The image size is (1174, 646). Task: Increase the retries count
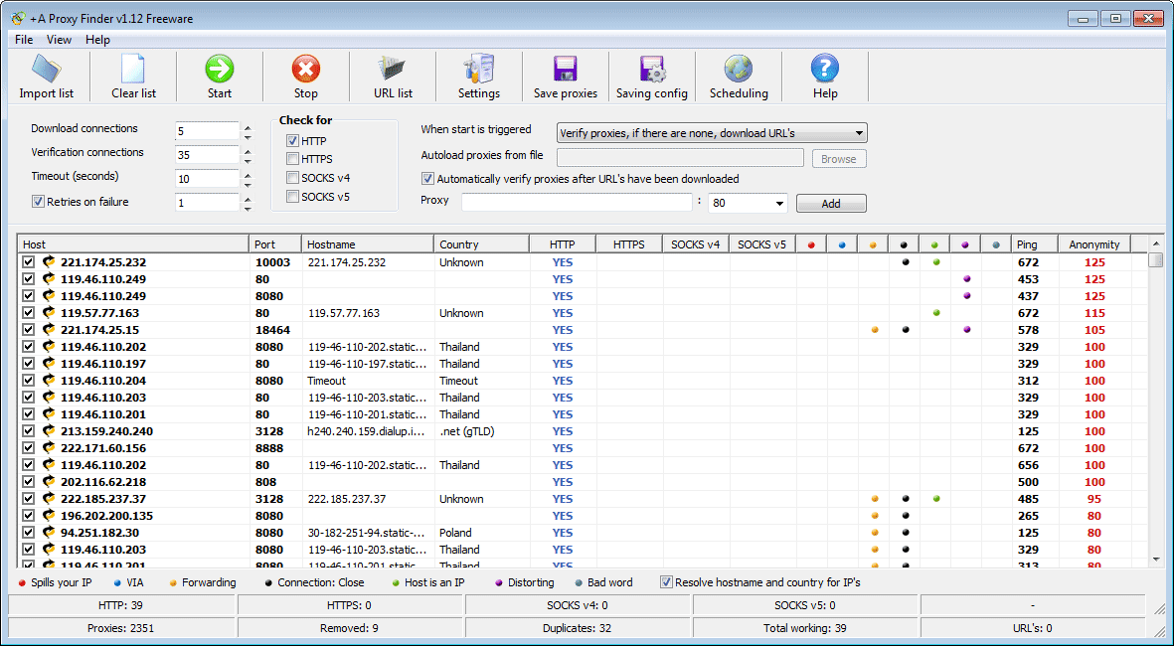[x=248, y=199]
